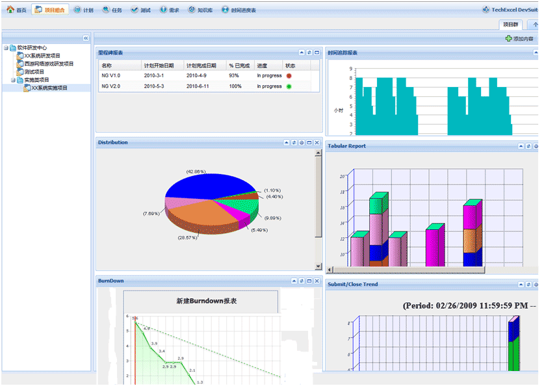Collapse the 实施类项目 tree node
Screen dimensions: 544x386
tap(13, 80)
